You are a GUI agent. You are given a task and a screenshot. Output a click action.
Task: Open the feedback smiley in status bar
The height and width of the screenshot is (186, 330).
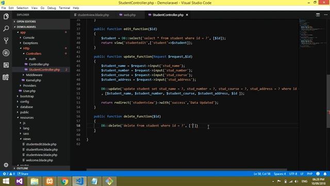click(x=318, y=174)
